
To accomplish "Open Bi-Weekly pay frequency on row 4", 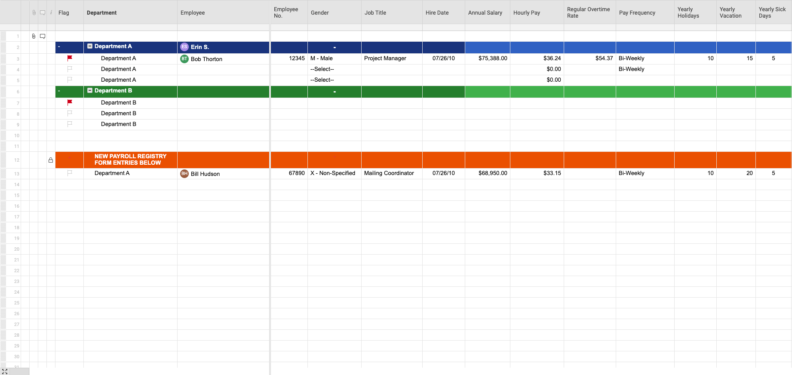I will pyautogui.click(x=645, y=69).
